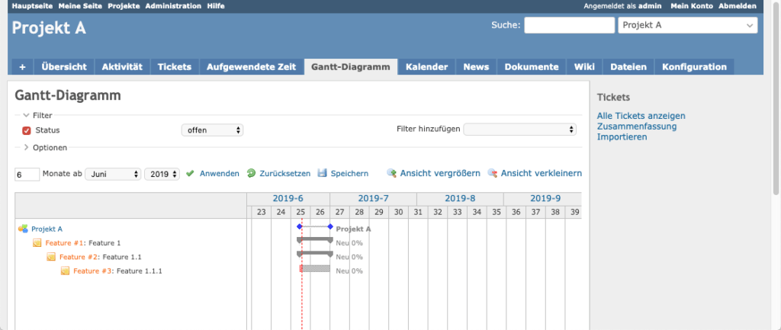Collapse the Filter section
Screen dimensions: 781x330
point(27,115)
